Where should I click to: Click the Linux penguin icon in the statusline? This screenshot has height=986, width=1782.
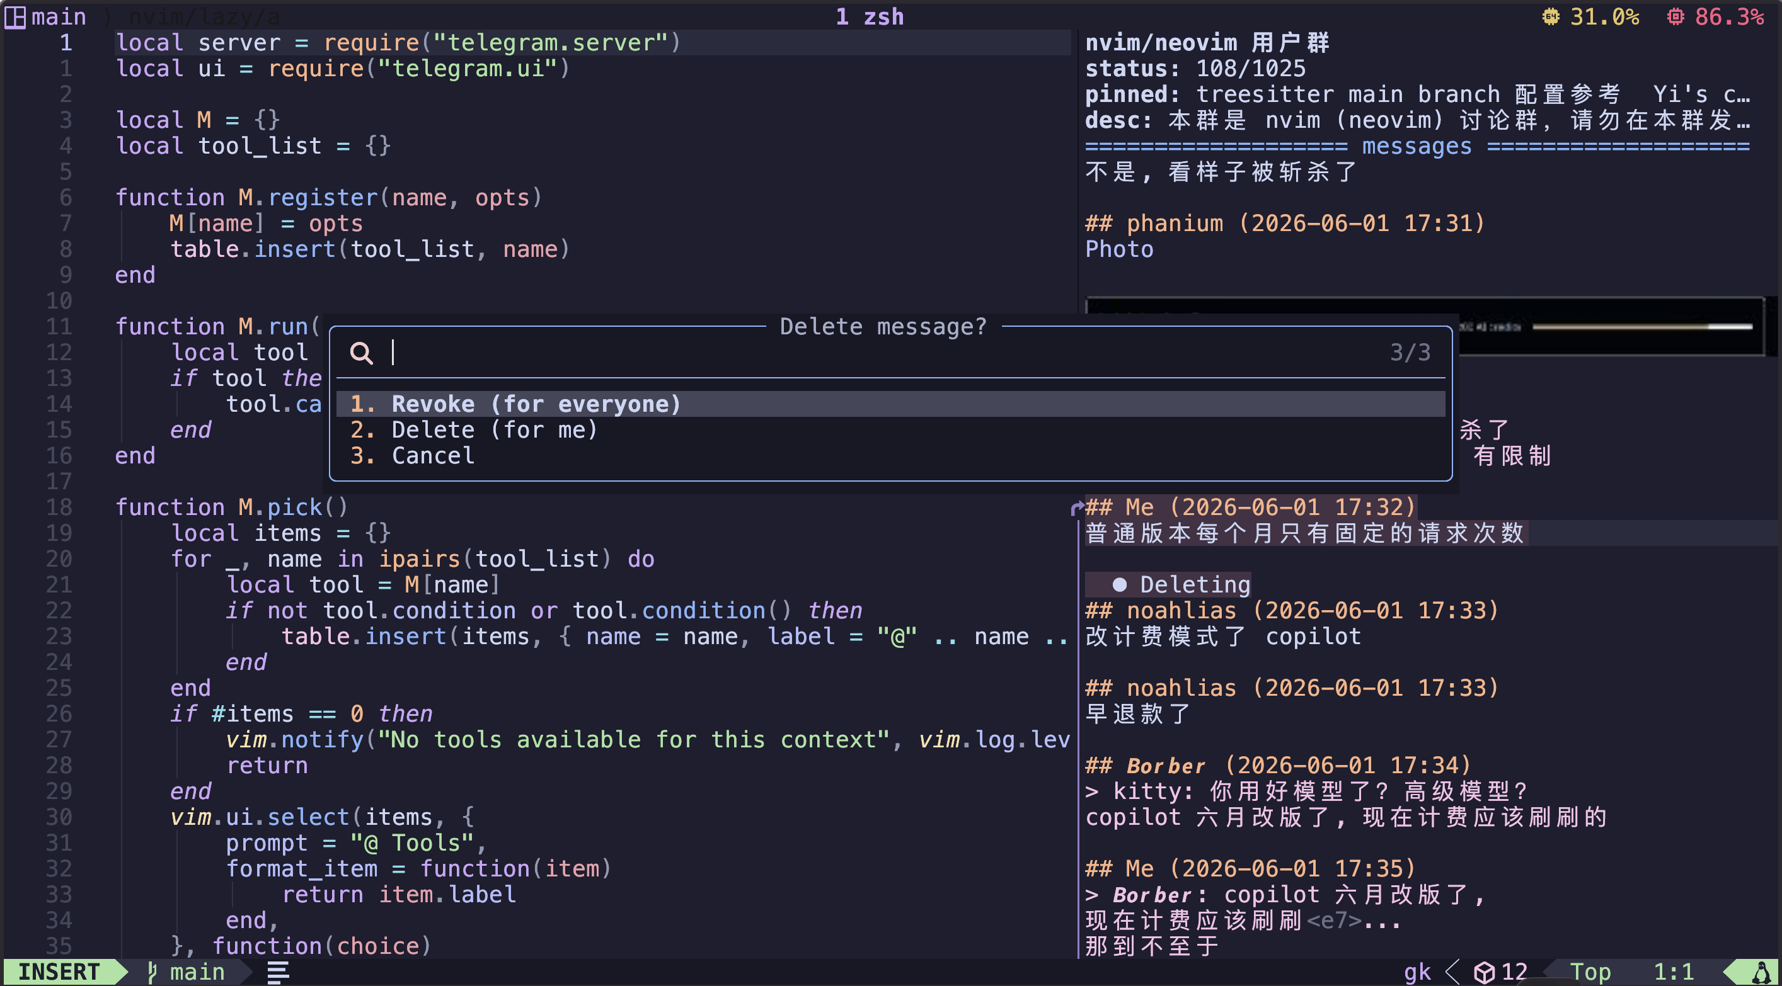pyautogui.click(x=1761, y=972)
